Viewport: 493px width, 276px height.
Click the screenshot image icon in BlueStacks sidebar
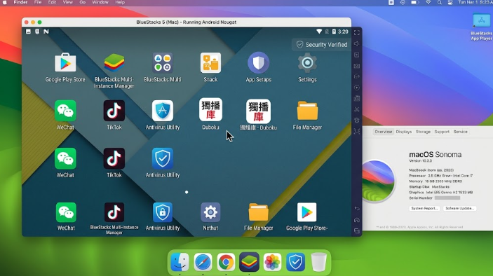[x=356, y=66]
